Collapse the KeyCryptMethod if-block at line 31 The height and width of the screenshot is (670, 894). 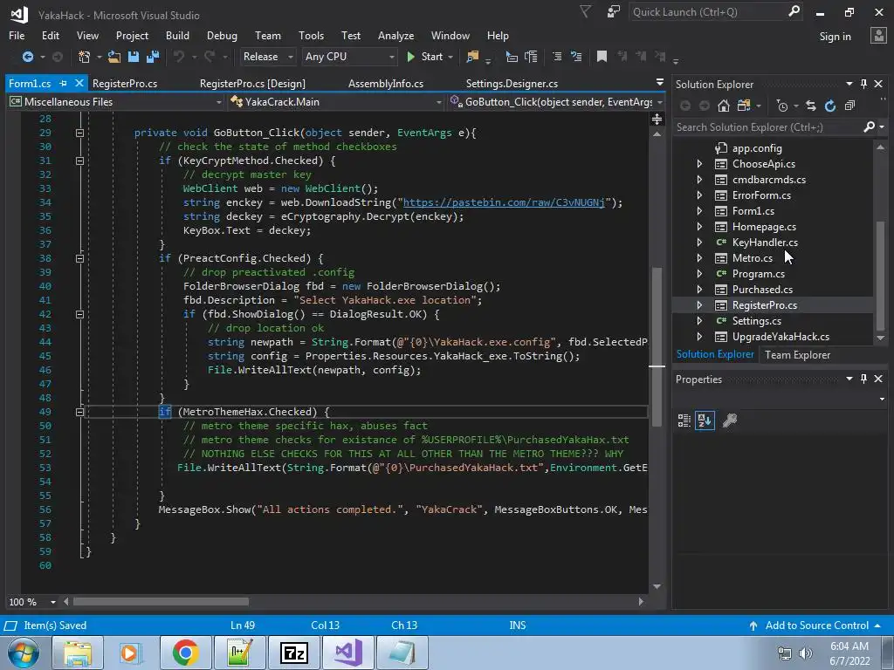pyautogui.click(x=79, y=161)
